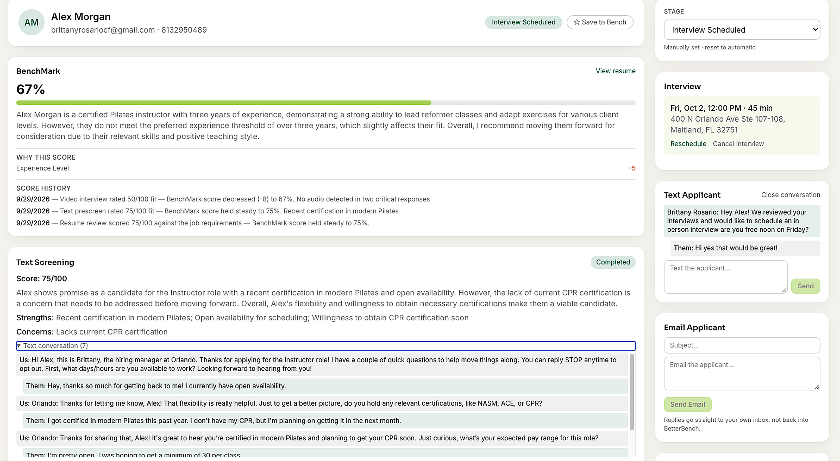Click the Experience Level score row
840x461 pixels.
326,168
